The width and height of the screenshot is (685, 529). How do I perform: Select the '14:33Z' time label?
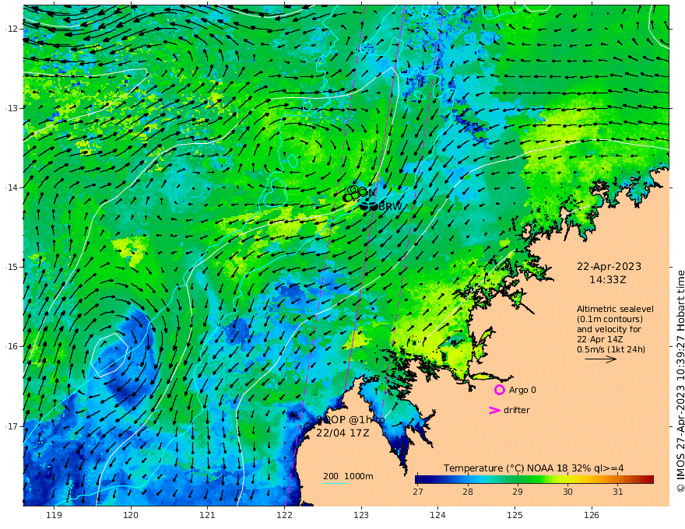click(x=608, y=280)
